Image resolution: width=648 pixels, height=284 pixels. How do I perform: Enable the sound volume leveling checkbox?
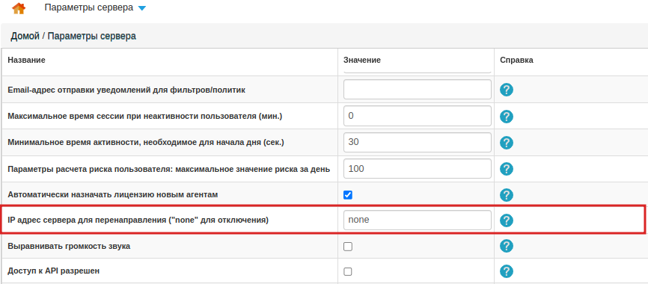pyautogui.click(x=348, y=247)
